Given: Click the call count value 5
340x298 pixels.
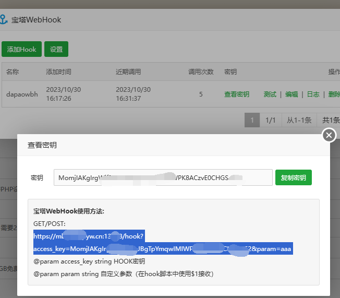Looking at the screenshot, I should point(201,94).
